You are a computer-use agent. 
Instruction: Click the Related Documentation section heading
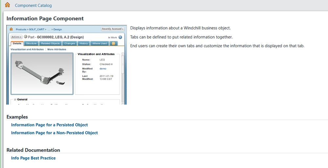[x=33, y=150]
